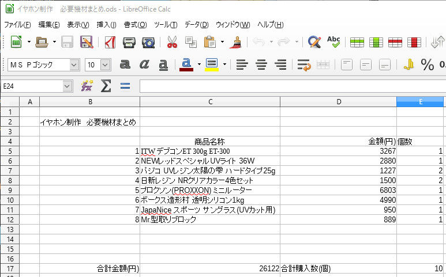Click the Save icon
Viewport: 446px width, 277px height.
coord(67,42)
